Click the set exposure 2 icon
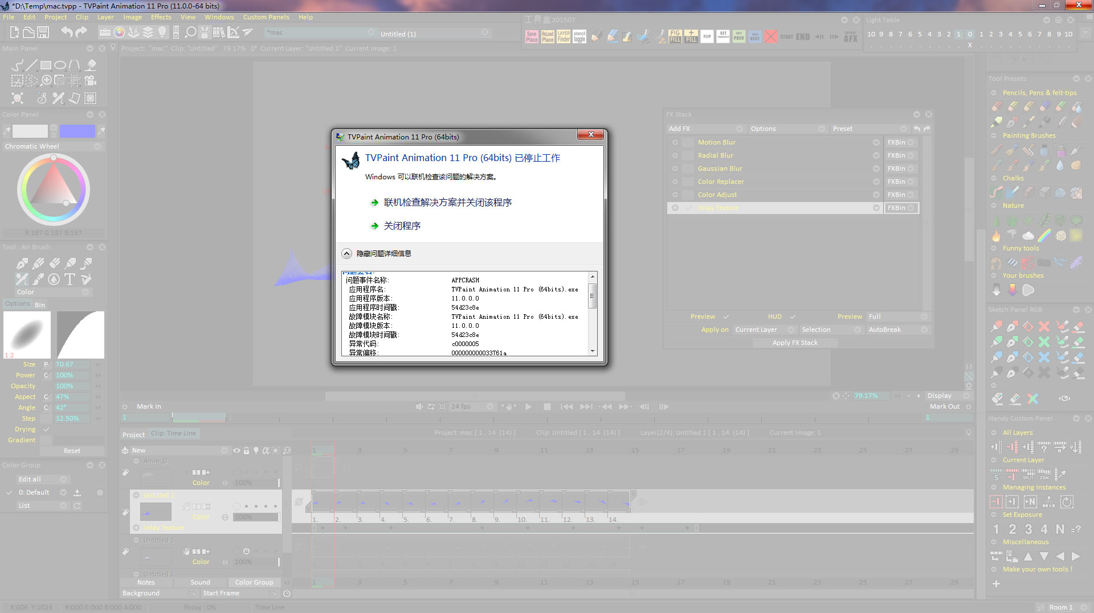Screen dimensions: 1094x613 tap(1013, 529)
